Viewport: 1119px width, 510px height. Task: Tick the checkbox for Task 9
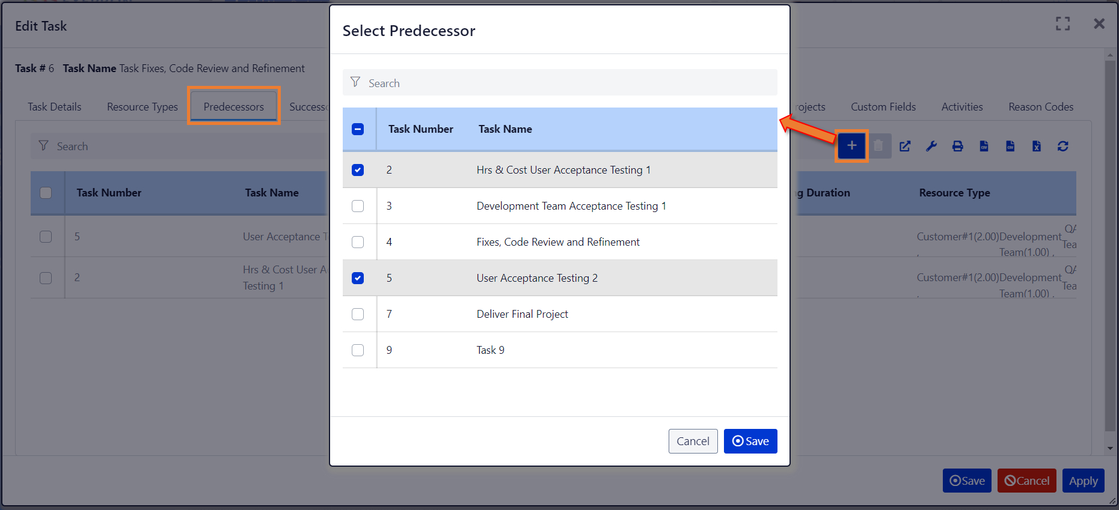(x=358, y=350)
